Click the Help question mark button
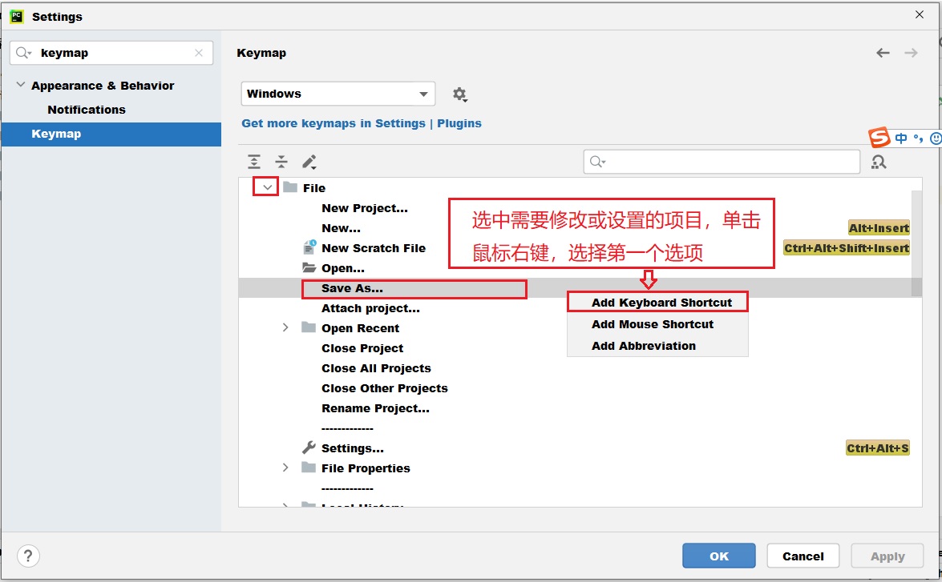Image resolution: width=942 pixels, height=582 pixels. click(x=28, y=556)
